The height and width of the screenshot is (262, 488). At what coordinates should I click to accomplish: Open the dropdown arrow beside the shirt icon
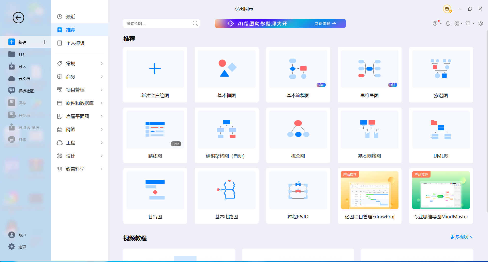coord(474,24)
